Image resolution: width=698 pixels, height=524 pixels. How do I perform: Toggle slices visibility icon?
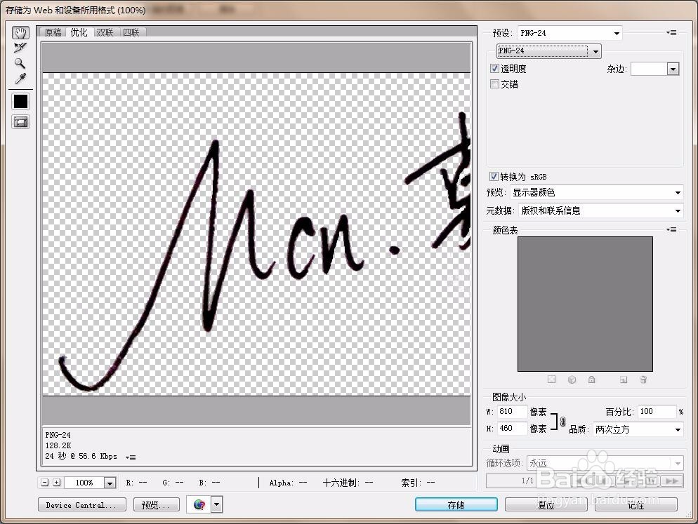click(20, 122)
